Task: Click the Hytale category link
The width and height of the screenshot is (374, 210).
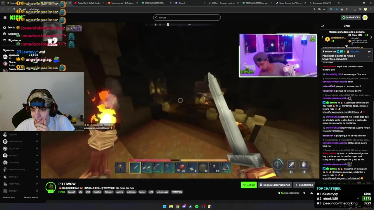Action: coord(62,192)
